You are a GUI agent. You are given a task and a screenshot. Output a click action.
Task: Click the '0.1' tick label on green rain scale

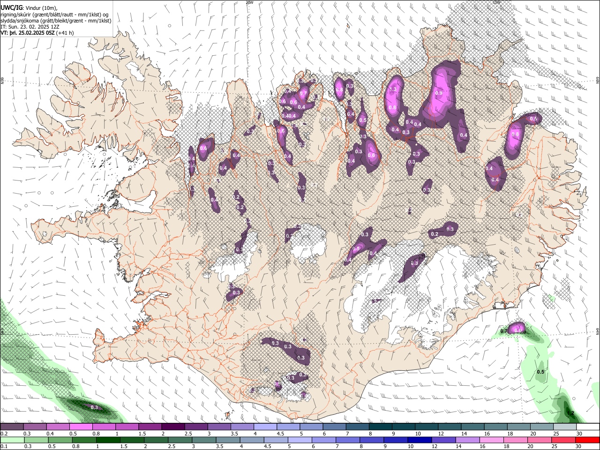4,447
